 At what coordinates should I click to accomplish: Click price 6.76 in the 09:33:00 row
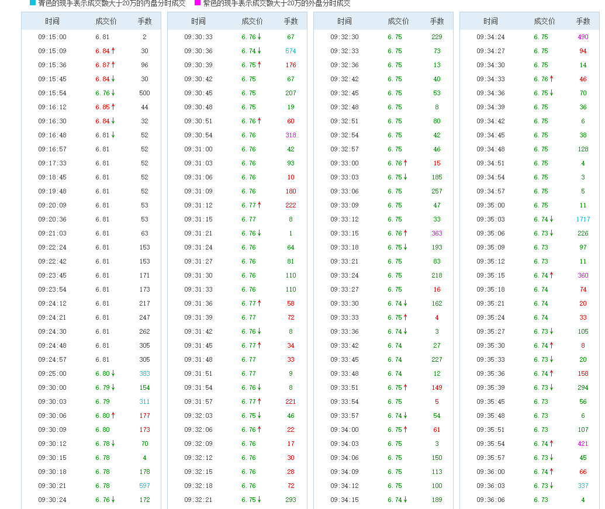[x=395, y=163]
